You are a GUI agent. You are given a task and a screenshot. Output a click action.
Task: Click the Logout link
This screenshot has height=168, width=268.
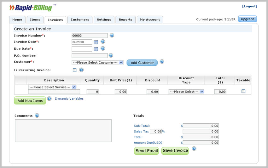(x=250, y=6)
